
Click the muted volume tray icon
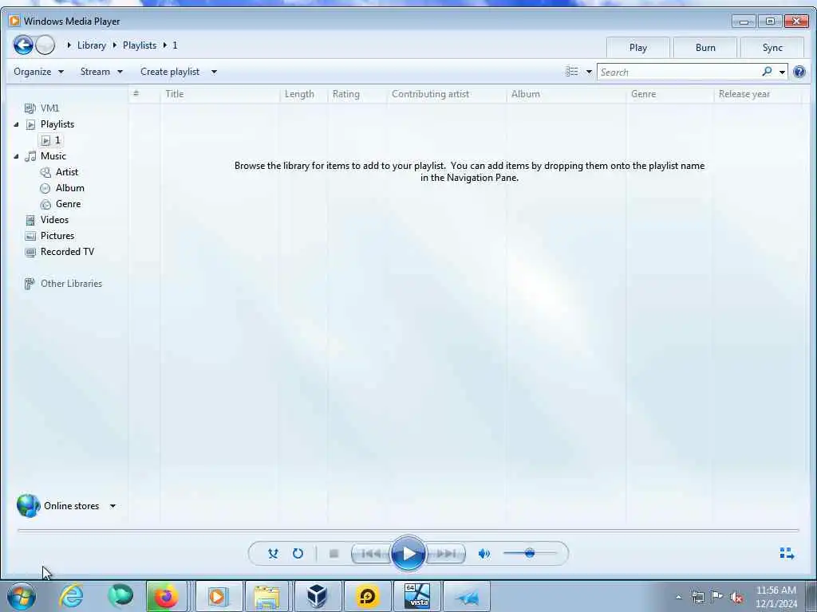[x=736, y=597]
